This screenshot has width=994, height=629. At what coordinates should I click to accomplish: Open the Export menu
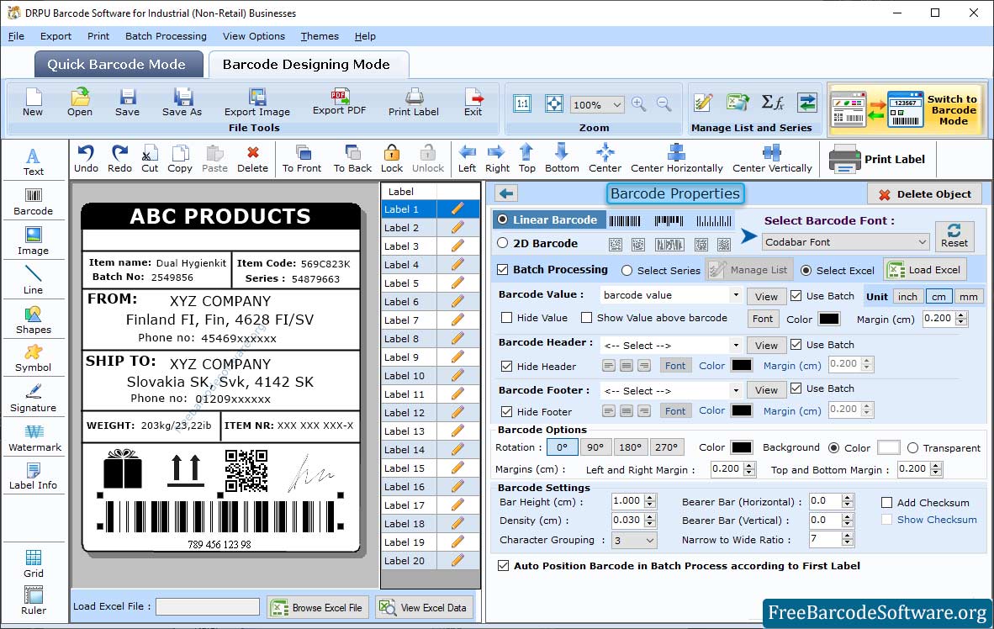click(56, 36)
